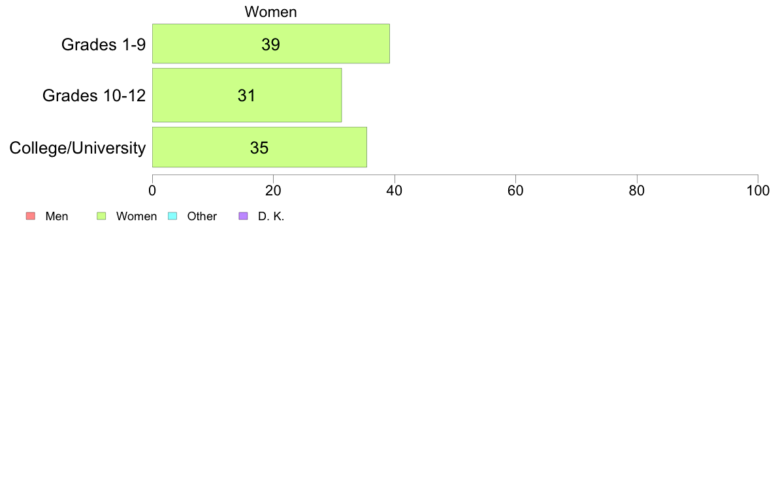The image size is (776, 481).
Task: Click the Grades 1-9 axis label
Action: click(103, 44)
